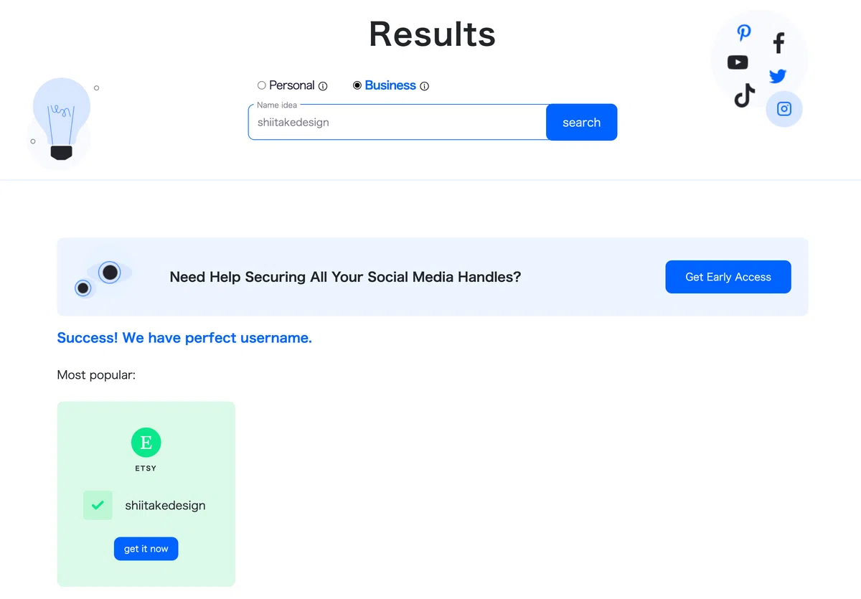Click the Twitter bird icon
Screen dimensions: 861x599
click(x=778, y=75)
